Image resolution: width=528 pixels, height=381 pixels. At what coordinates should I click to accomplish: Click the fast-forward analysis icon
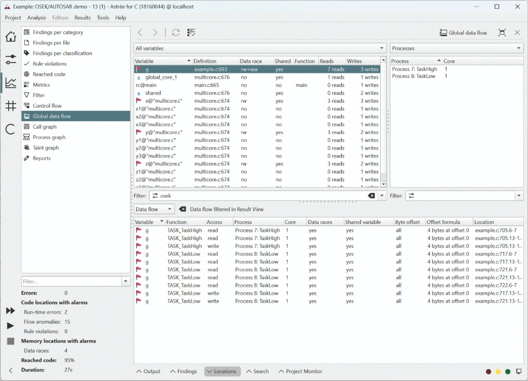click(11, 311)
